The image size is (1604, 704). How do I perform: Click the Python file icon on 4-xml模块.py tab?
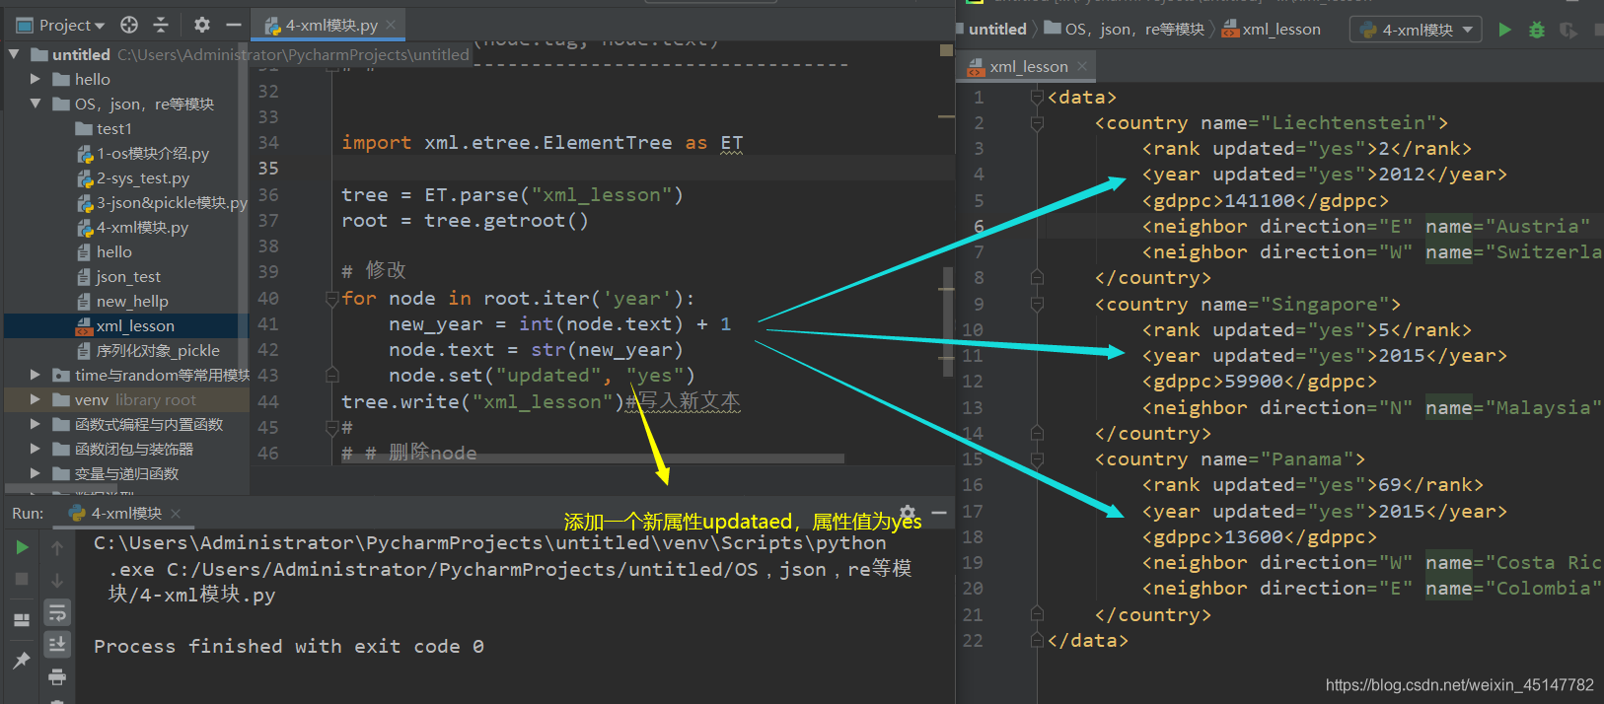pos(272,25)
